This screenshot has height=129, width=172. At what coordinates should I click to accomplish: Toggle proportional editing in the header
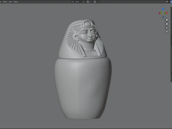(95, 2)
